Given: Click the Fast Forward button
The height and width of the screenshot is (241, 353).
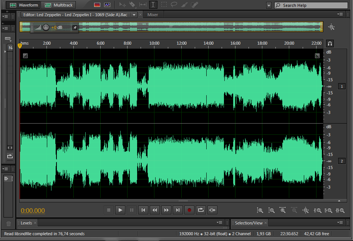Looking at the screenshot, I should pyautogui.click(x=166, y=210).
